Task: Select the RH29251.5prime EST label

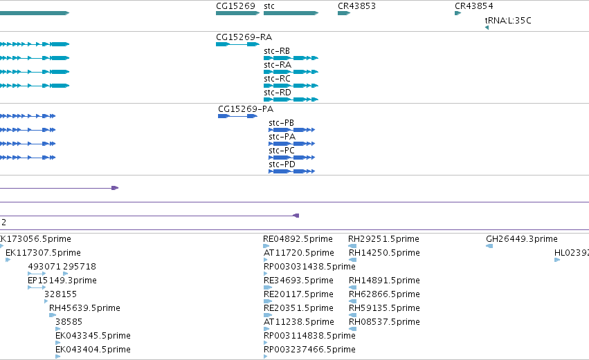Action: click(x=383, y=239)
